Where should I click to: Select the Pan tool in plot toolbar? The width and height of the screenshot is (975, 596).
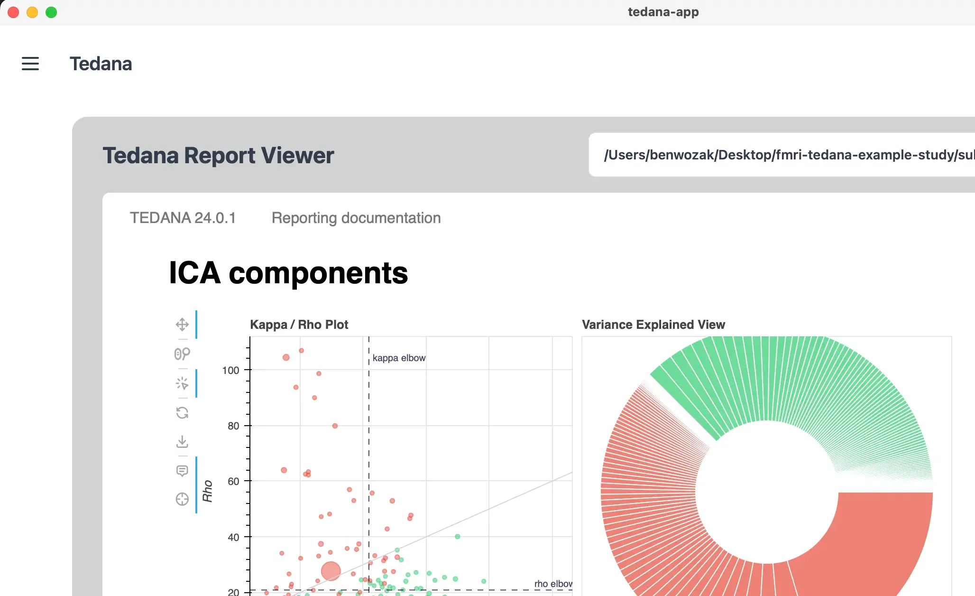click(x=182, y=325)
